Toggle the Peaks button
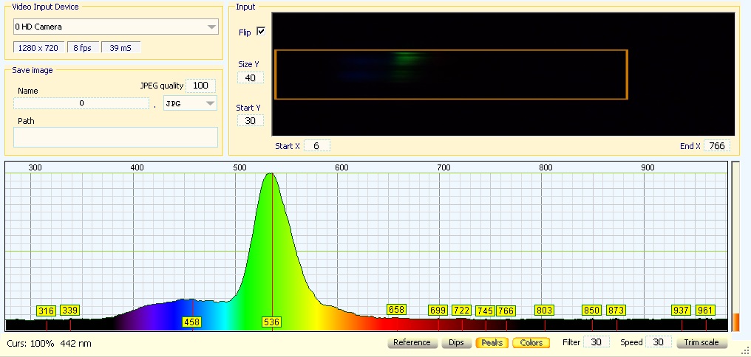This screenshot has width=751, height=357. [492, 343]
